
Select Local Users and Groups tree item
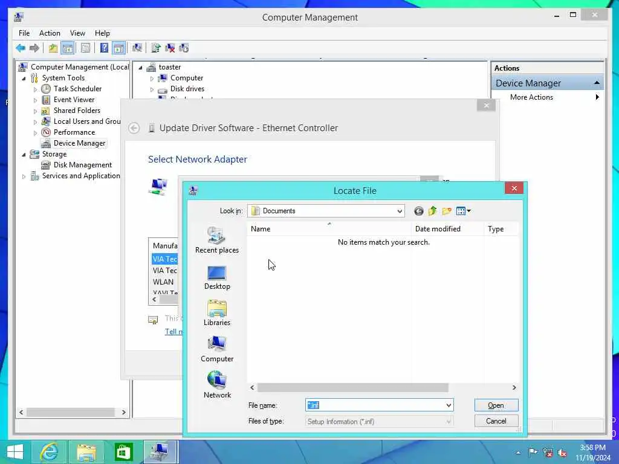coord(87,121)
